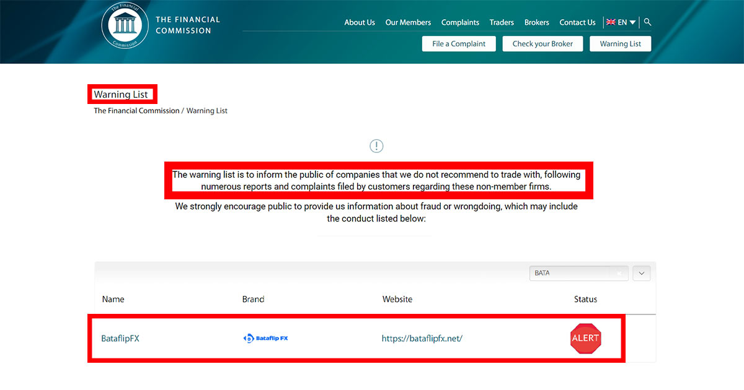The height and width of the screenshot is (390, 744).
Task: Open the bataflipfx.net website link
Action: pyautogui.click(x=422, y=338)
